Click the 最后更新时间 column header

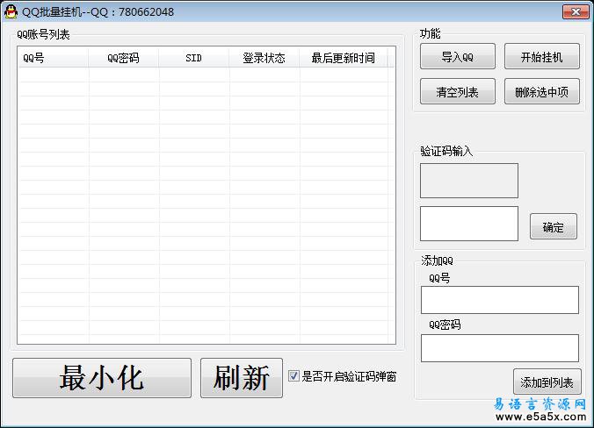click(x=344, y=58)
